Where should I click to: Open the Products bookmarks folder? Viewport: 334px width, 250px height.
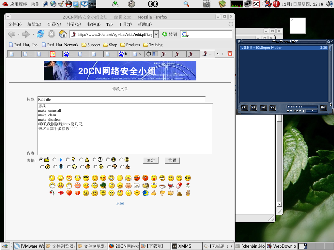coord(130,45)
